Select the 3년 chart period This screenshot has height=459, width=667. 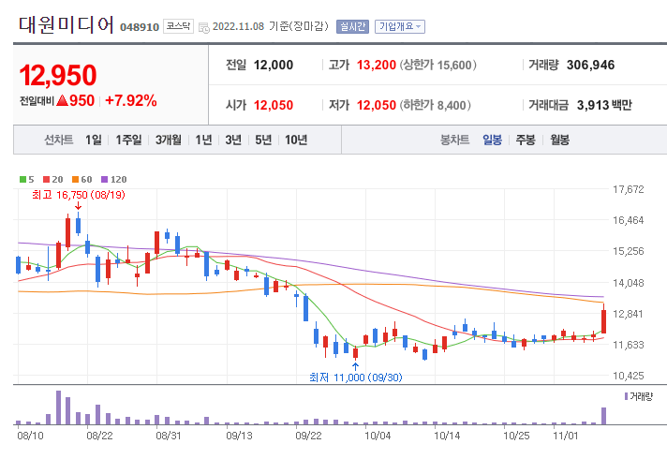233,140
